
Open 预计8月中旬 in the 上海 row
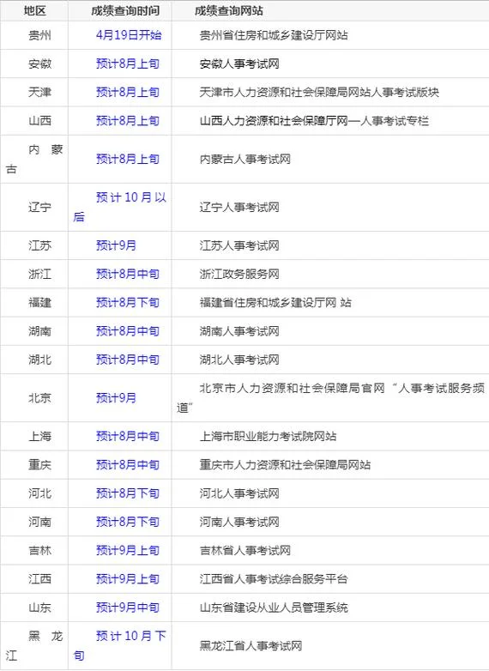pos(128,436)
